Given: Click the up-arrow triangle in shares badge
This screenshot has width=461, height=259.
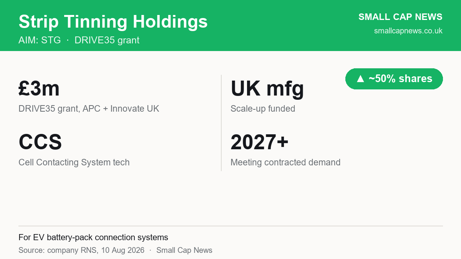Looking at the screenshot, I should pos(360,79).
